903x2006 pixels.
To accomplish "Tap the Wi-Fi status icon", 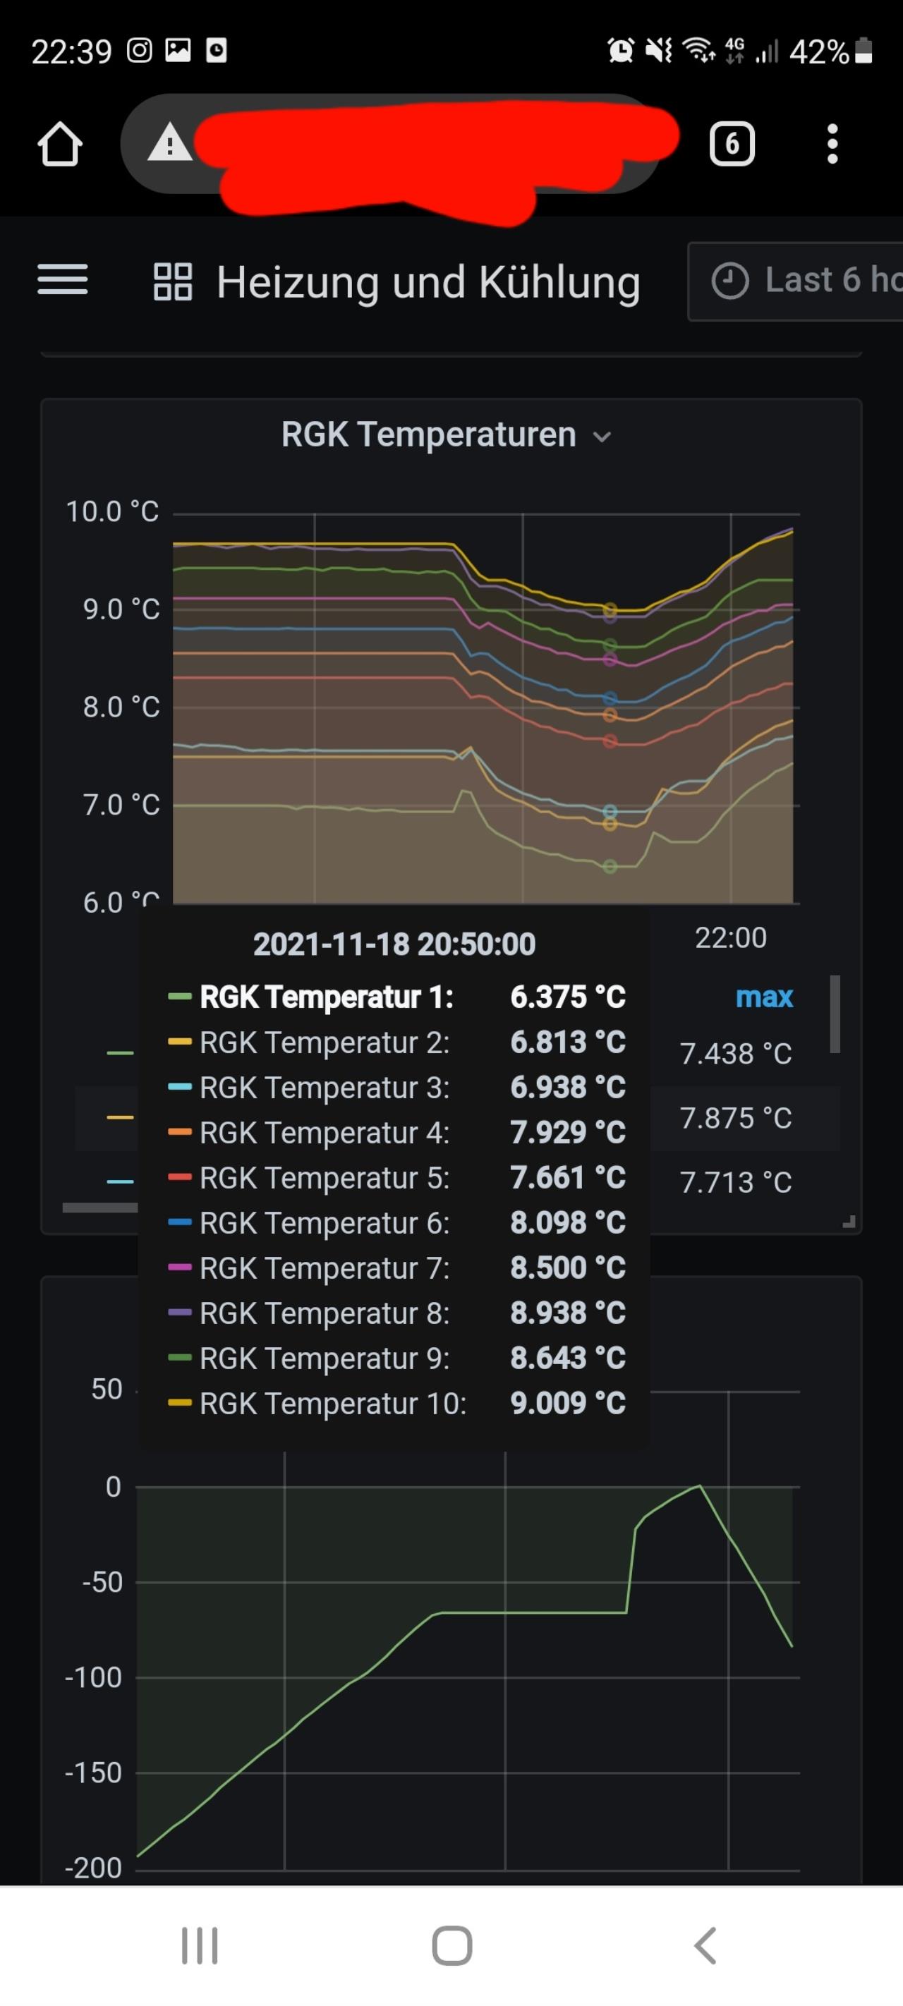I will pos(699,51).
